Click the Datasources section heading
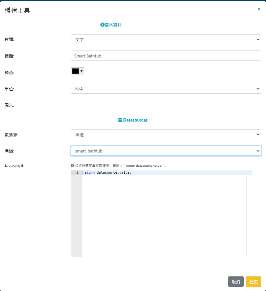266x291 pixels. click(135, 120)
